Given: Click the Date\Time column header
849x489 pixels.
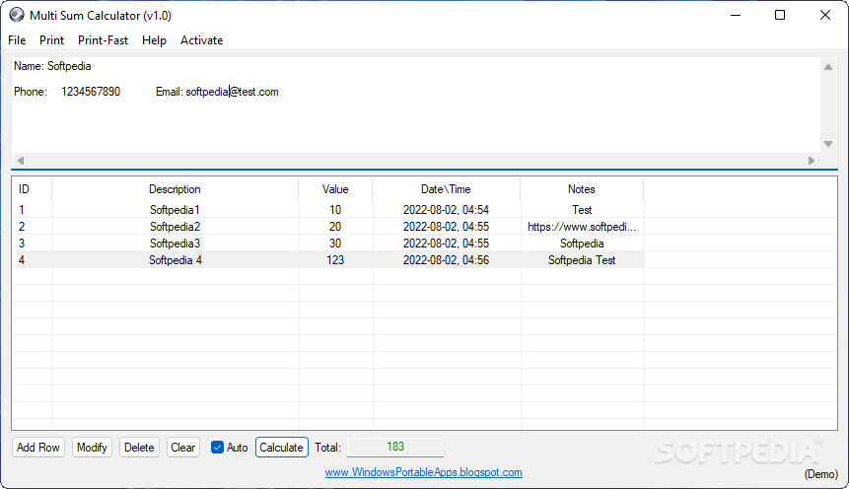Looking at the screenshot, I should [x=446, y=189].
